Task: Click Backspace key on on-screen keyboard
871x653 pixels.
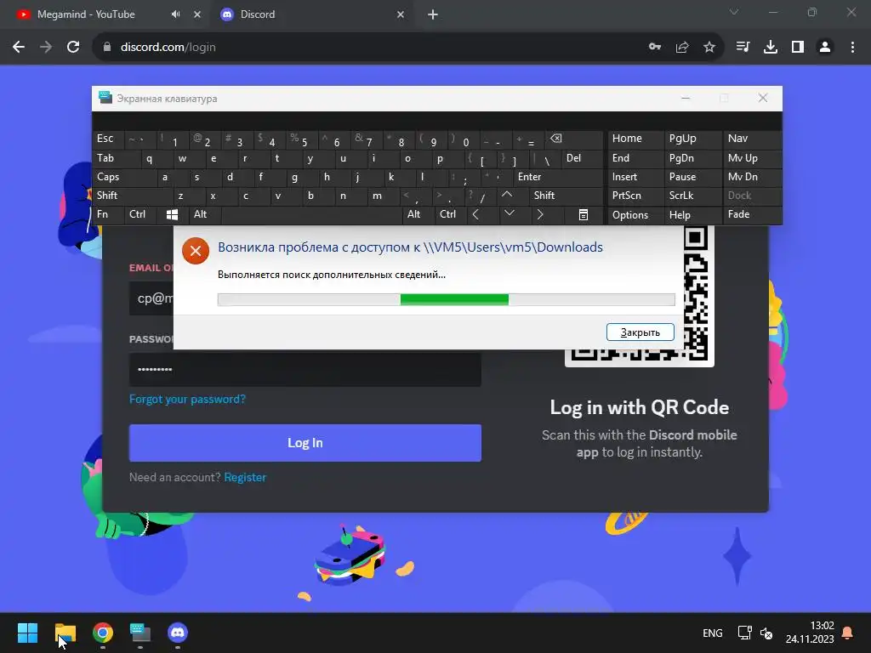Action: [574, 139]
